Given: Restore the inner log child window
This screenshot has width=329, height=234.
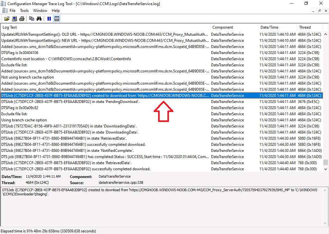Looking at the screenshot, I should [x=320, y=11].
